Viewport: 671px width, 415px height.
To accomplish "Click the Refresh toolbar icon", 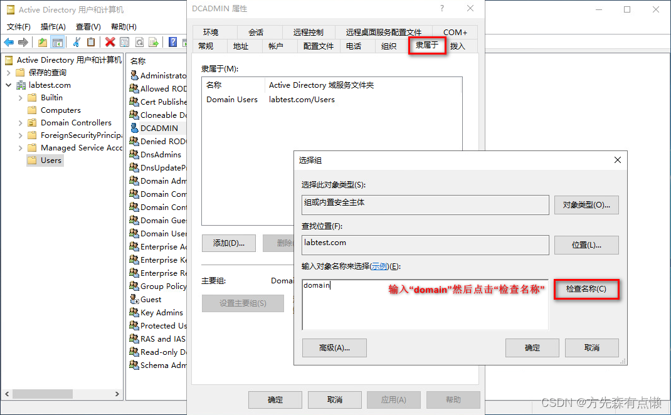I will pos(139,42).
